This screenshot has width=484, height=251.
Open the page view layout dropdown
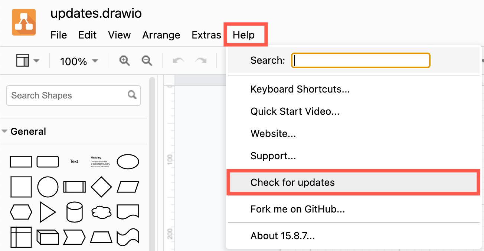(x=28, y=60)
